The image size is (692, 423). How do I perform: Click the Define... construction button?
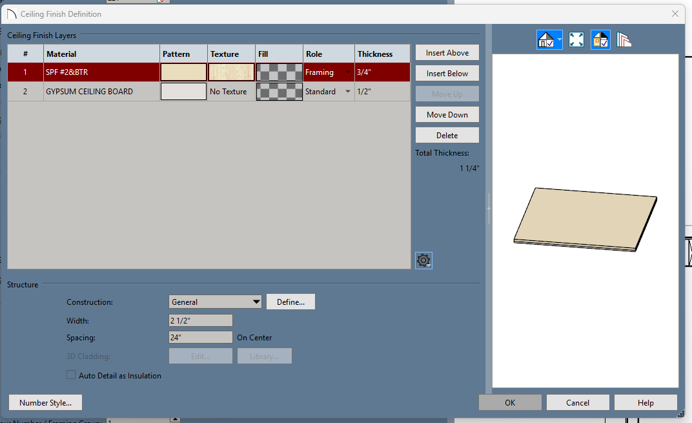[x=290, y=302]
